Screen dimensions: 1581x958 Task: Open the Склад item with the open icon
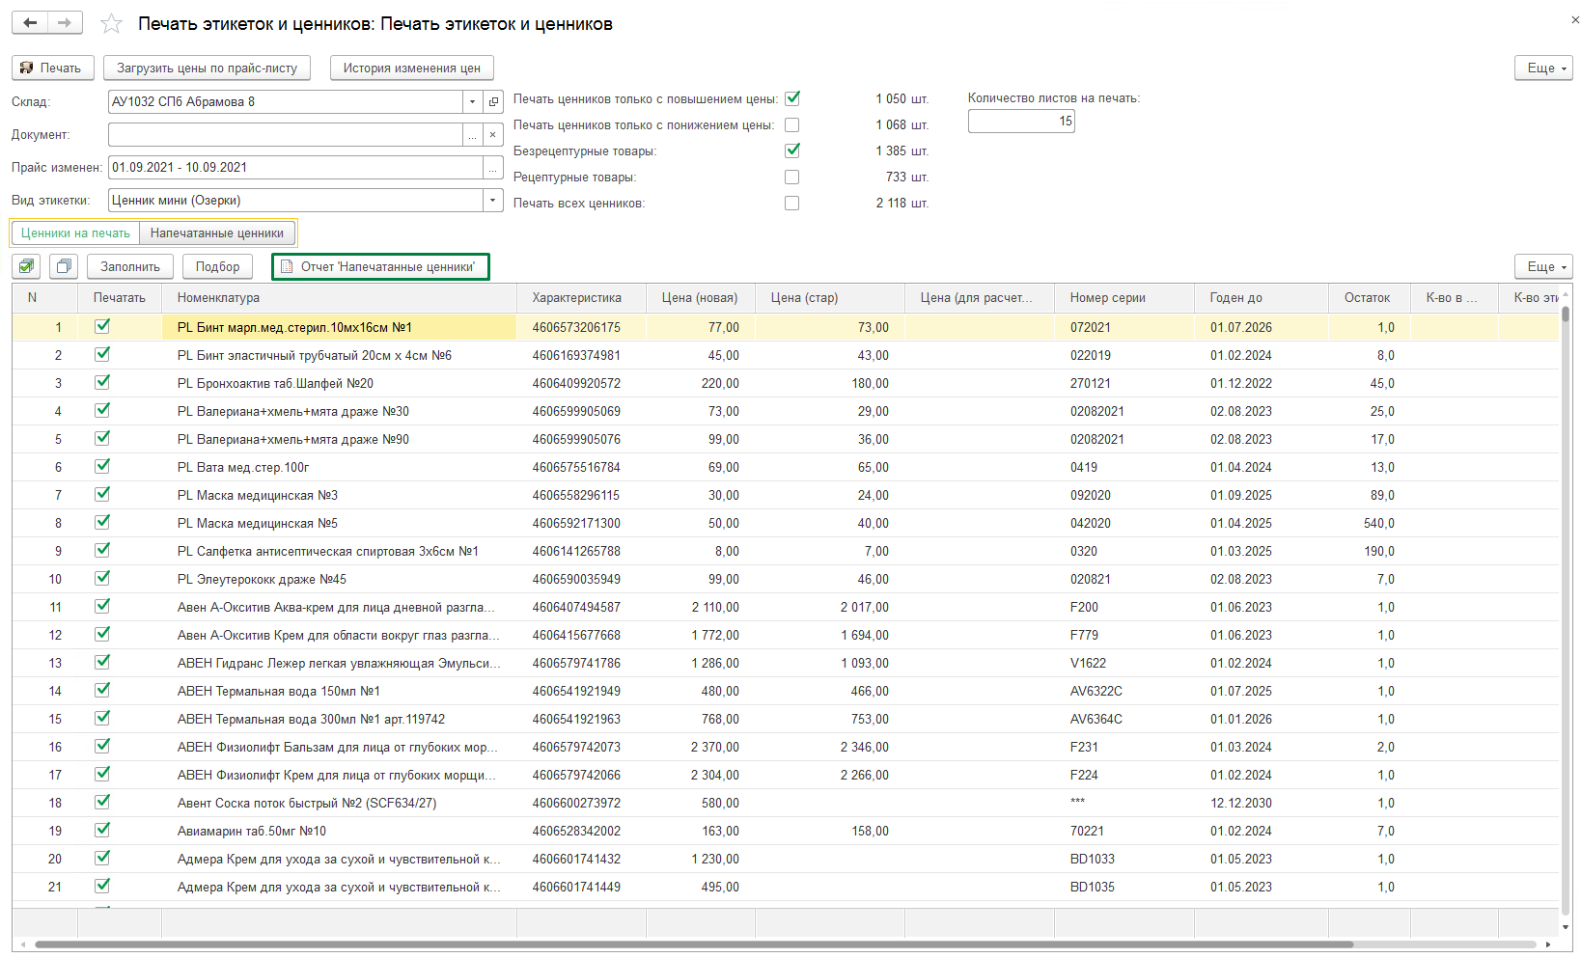pos(493,102)
